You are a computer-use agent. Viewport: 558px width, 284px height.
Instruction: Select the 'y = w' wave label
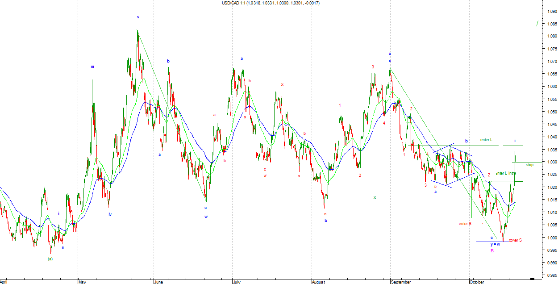pyautogui.click(x=495, y=244)
